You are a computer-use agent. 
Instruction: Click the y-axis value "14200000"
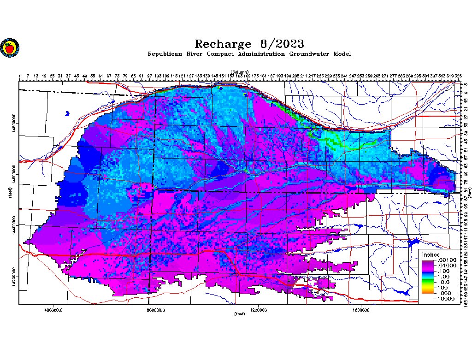14,277
